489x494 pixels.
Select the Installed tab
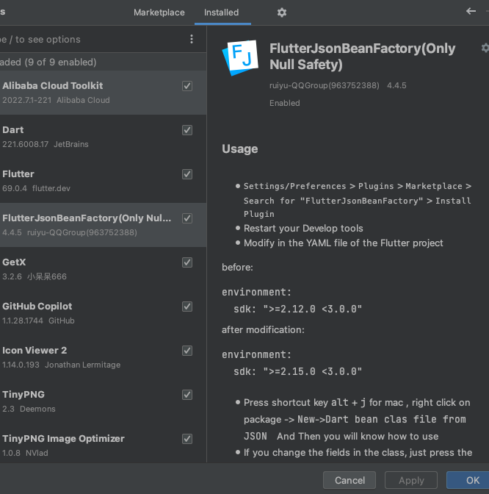[x=221, y=12]
